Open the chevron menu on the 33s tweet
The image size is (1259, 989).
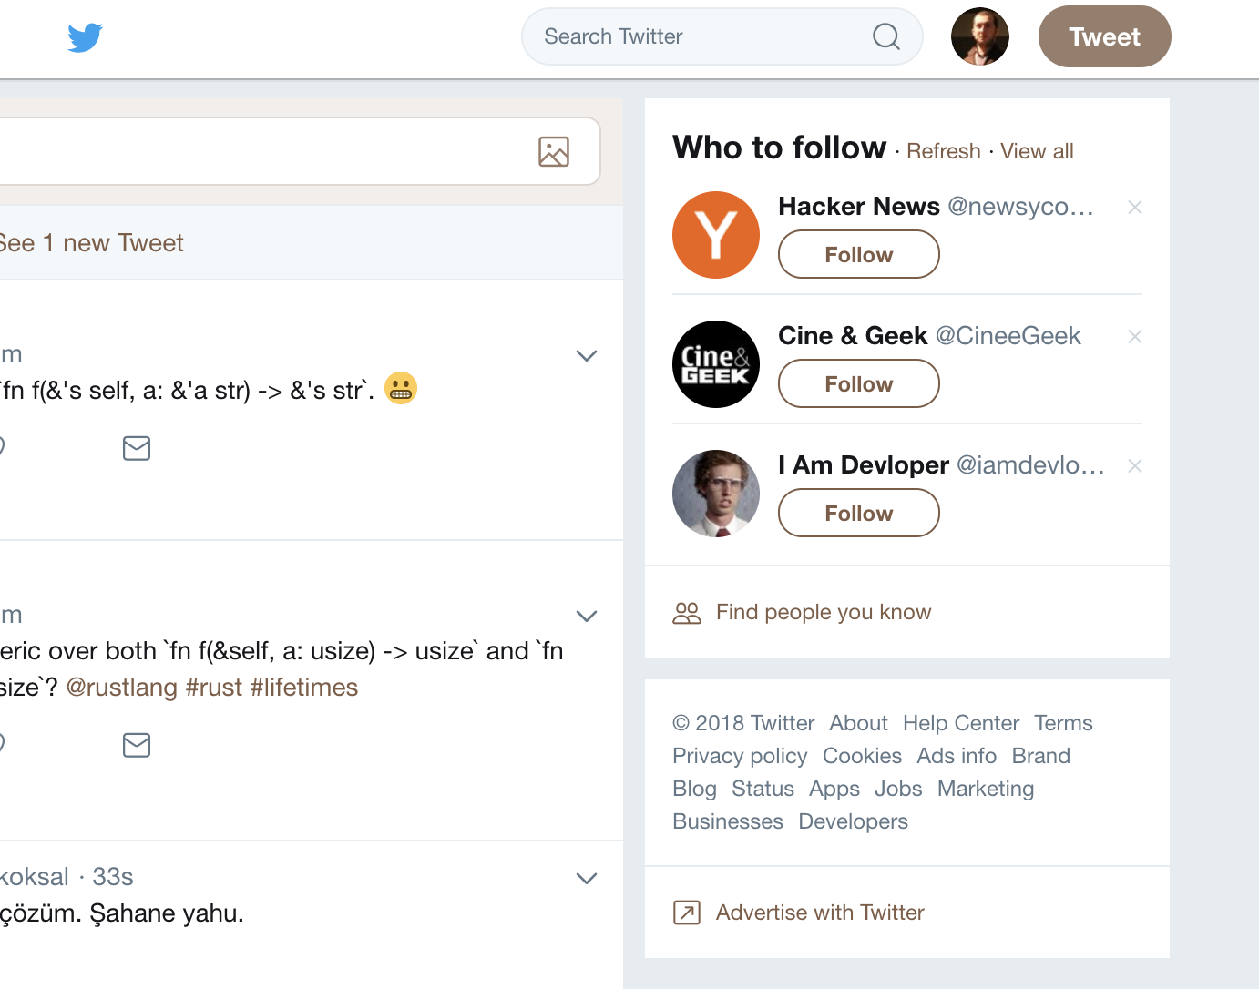pyautogui.click(x=587, y=878)
